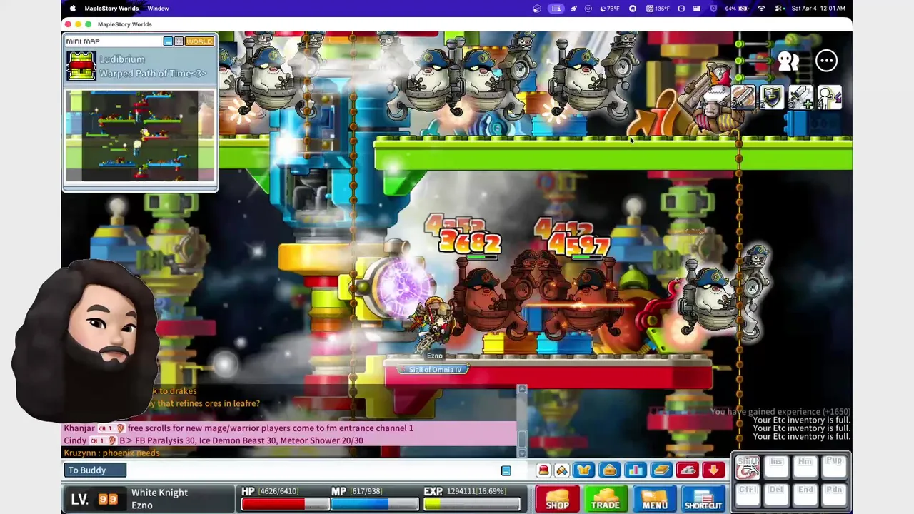This screenshot has height=514, width=914.
Task: Click the Ezno character name tag
Action: 435,356
